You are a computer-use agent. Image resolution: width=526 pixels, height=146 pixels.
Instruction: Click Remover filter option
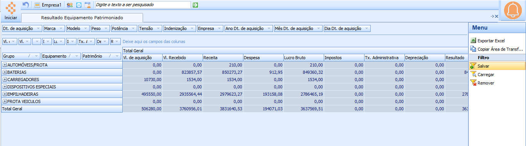pos(486,83)
